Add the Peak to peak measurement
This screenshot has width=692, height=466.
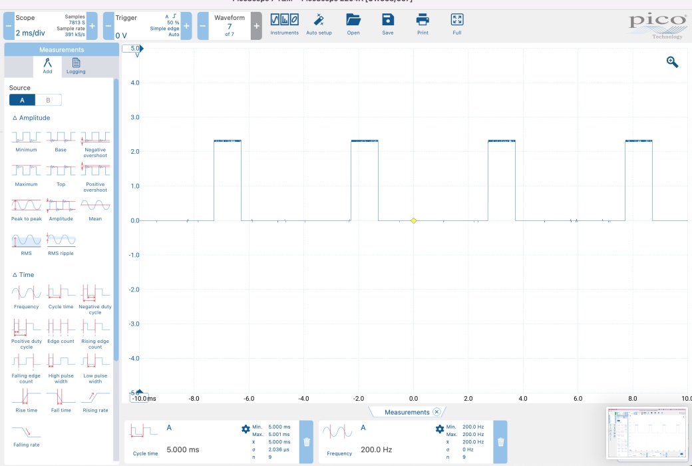pos(27,208)
